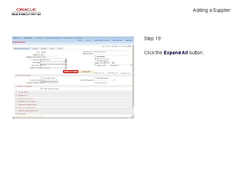The height and width of the screenshot is (182, 243).
Task: Click the Oracle logo in the application header
Action: [19, 42]
